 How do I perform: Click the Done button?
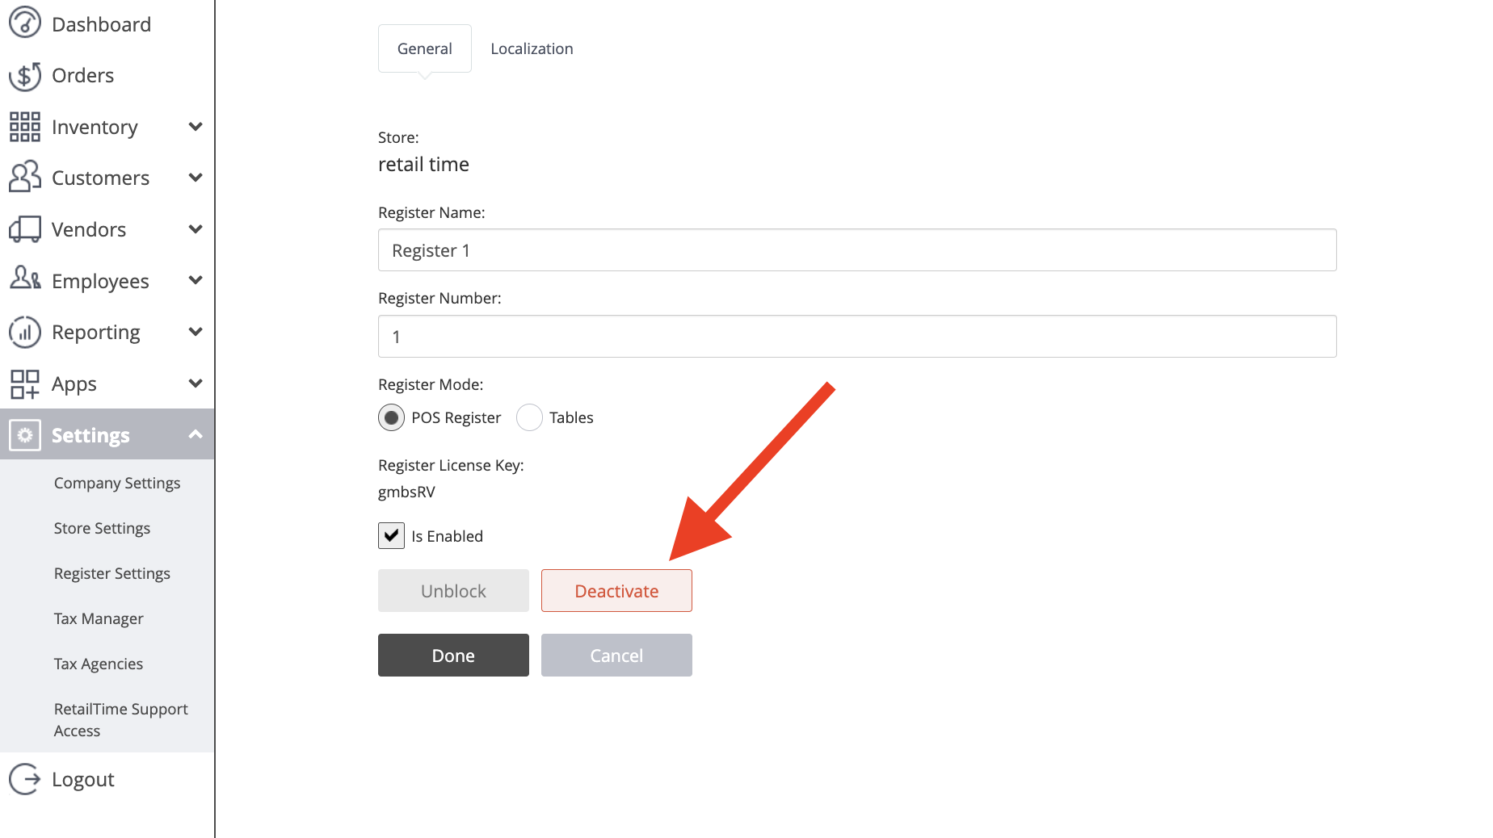(x=453, y=655)
